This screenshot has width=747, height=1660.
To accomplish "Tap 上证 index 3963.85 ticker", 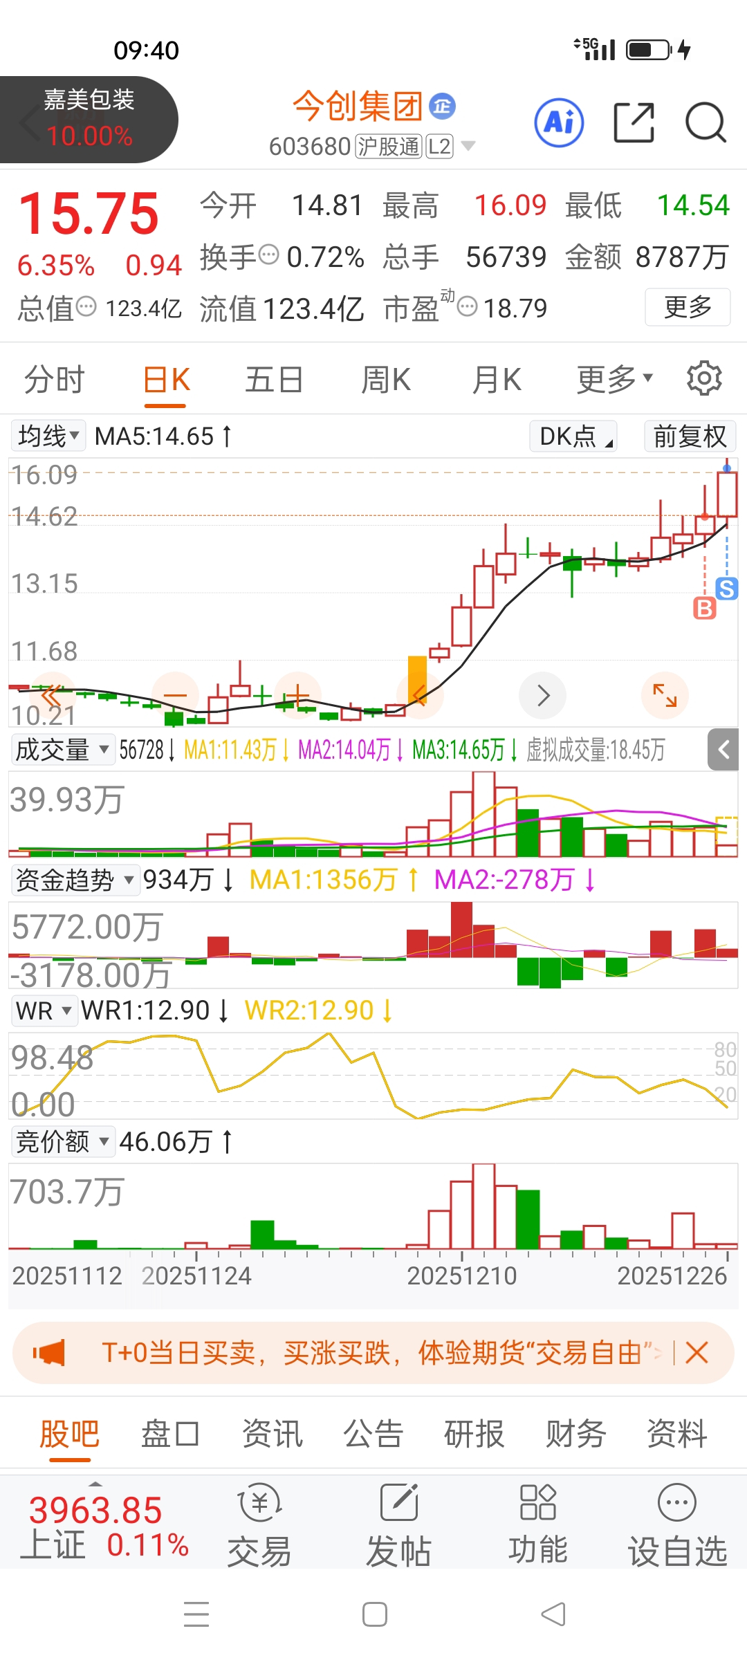I will tap(104, 1527).
